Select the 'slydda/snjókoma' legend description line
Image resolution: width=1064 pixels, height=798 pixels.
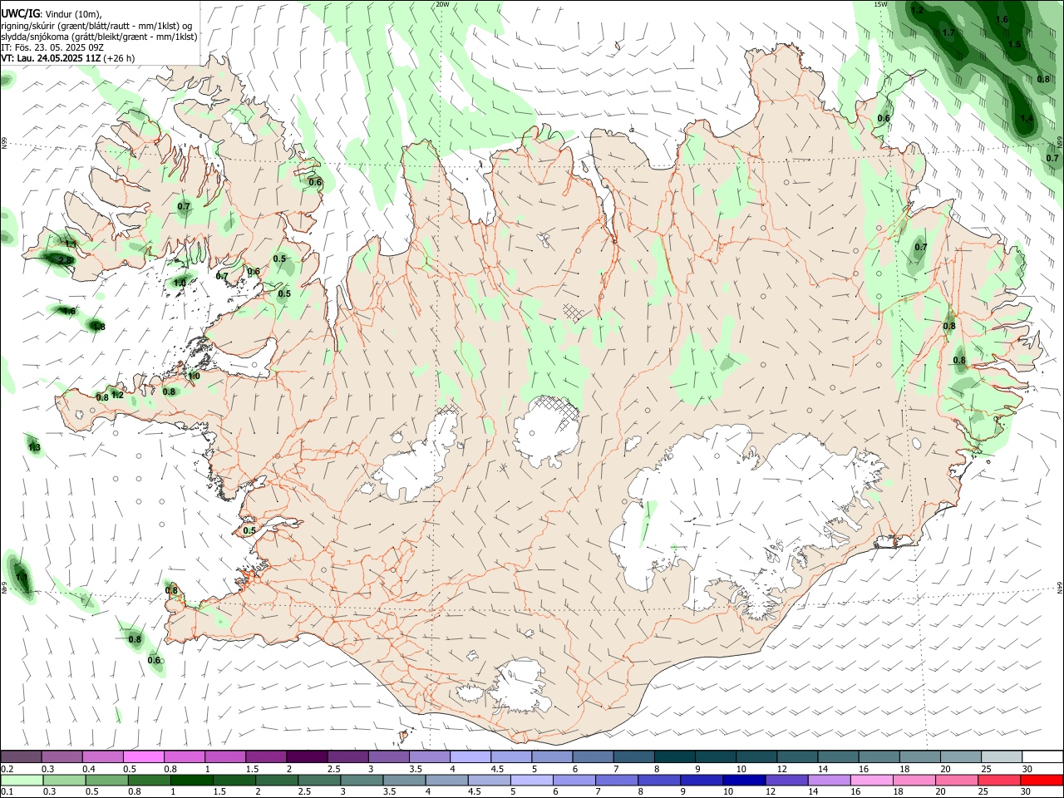click(100, 37)
